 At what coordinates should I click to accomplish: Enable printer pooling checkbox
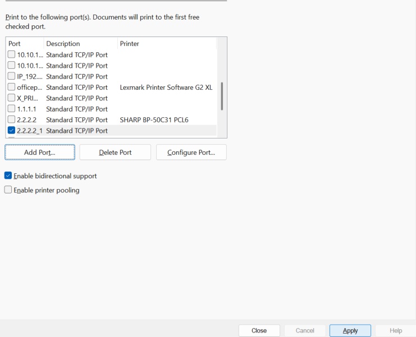click(x=8, y=190)
